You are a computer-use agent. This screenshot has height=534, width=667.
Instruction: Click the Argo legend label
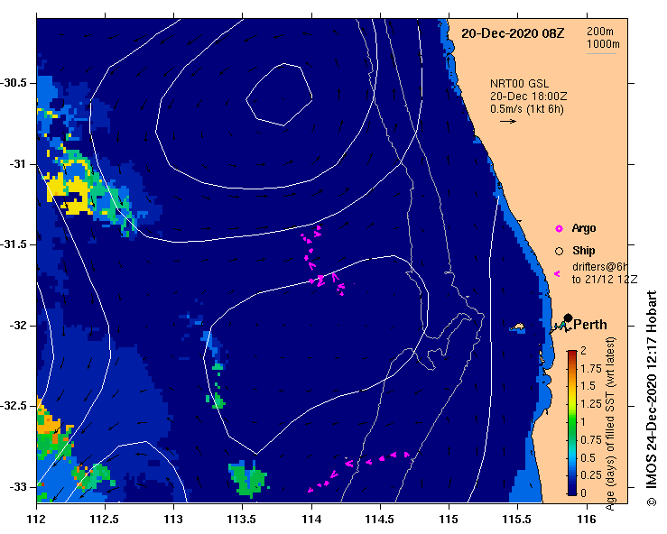[x=584, y=228]
